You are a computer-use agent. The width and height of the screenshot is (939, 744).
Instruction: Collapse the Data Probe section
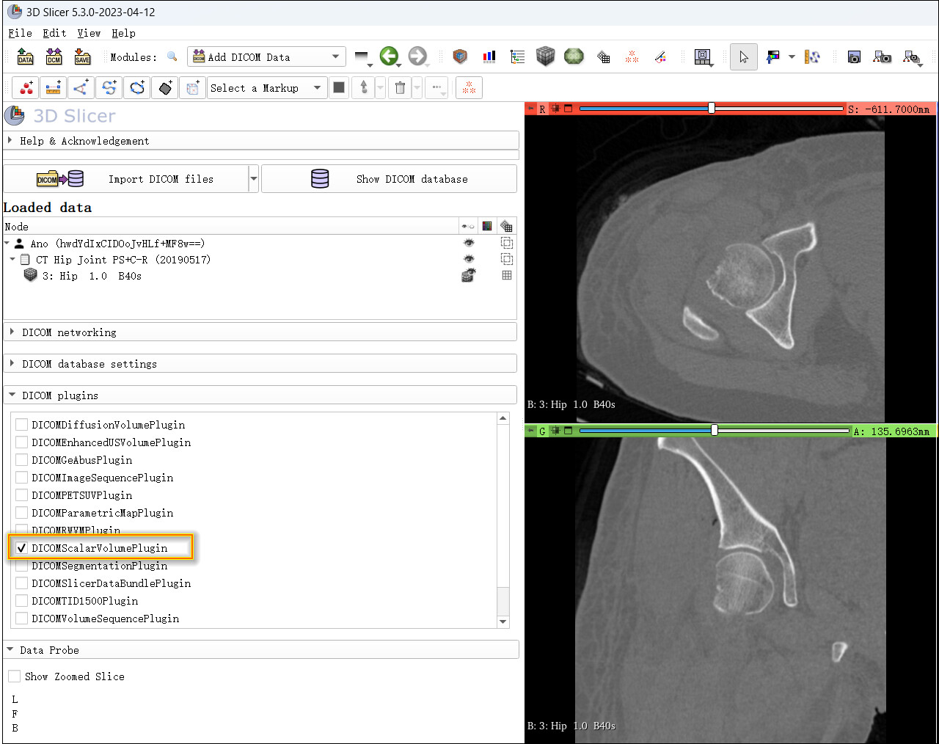coord(261,650)
